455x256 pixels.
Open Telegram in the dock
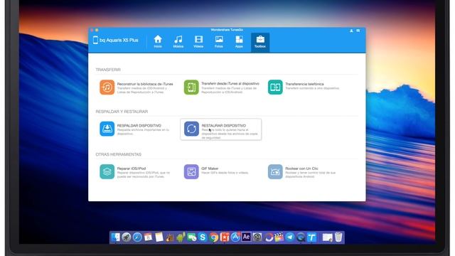289,238
